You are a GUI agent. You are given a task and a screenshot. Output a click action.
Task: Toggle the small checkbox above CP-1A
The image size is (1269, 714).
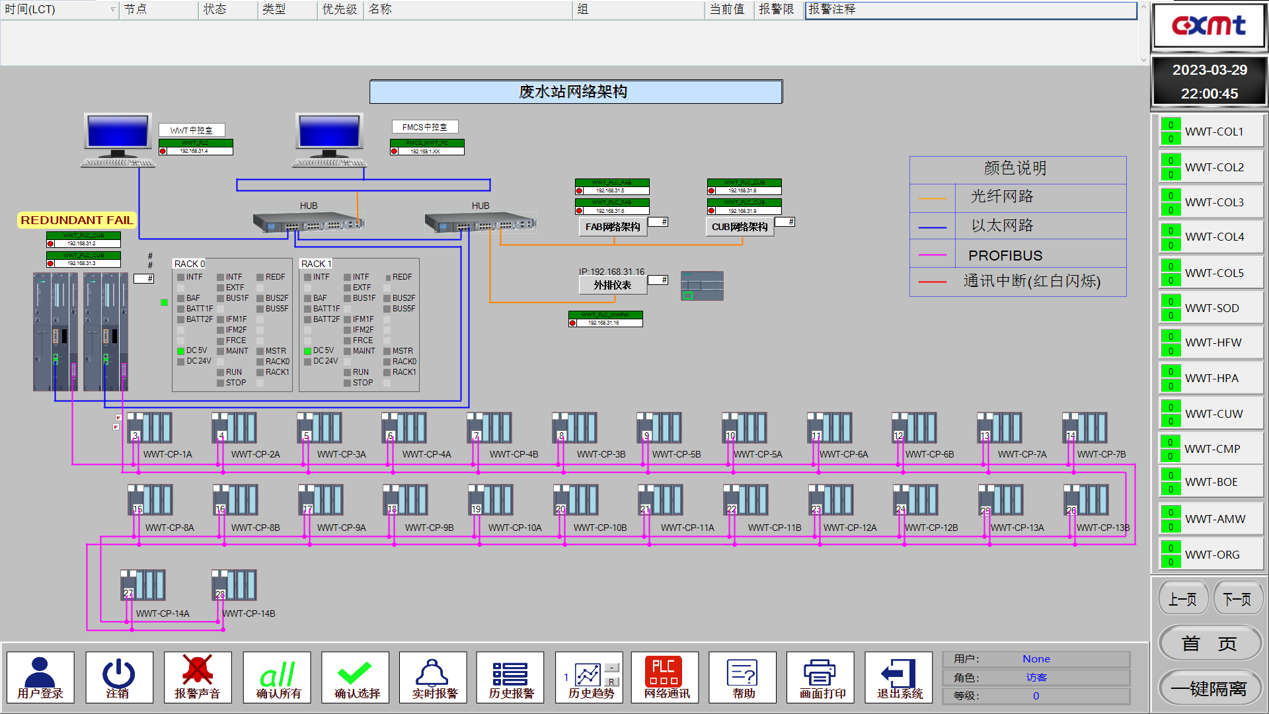click(118, 417)
